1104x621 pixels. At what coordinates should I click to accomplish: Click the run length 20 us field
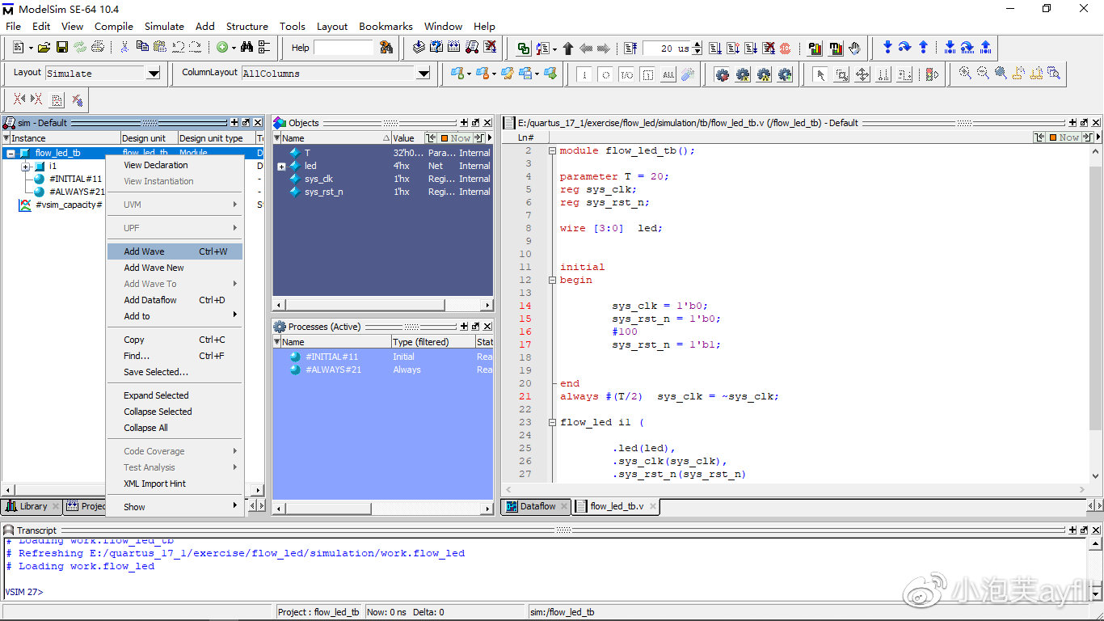pyautogui.click(x=668, y=49)
